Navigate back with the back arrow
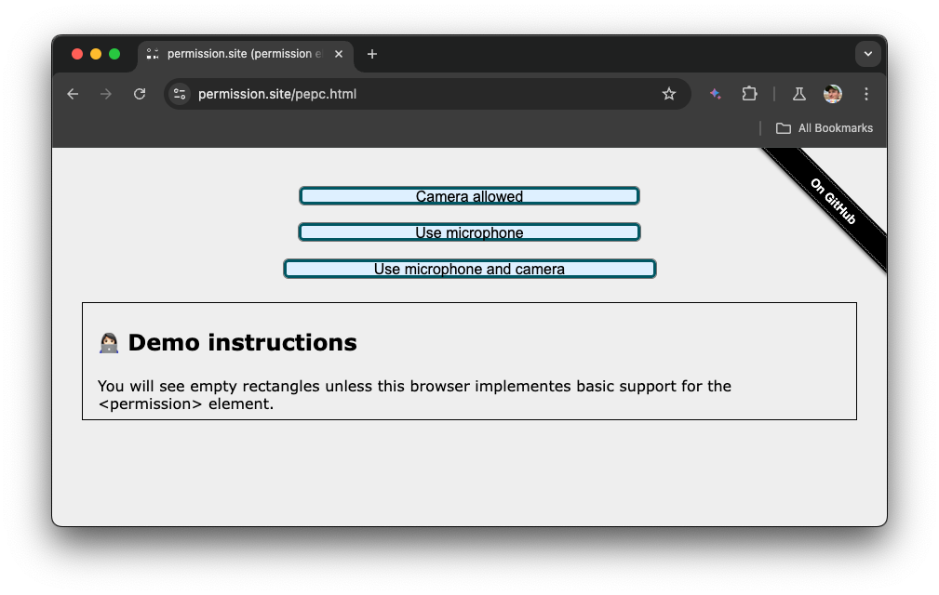The width and height of the screenshot is (939, 595). point(73,94)
